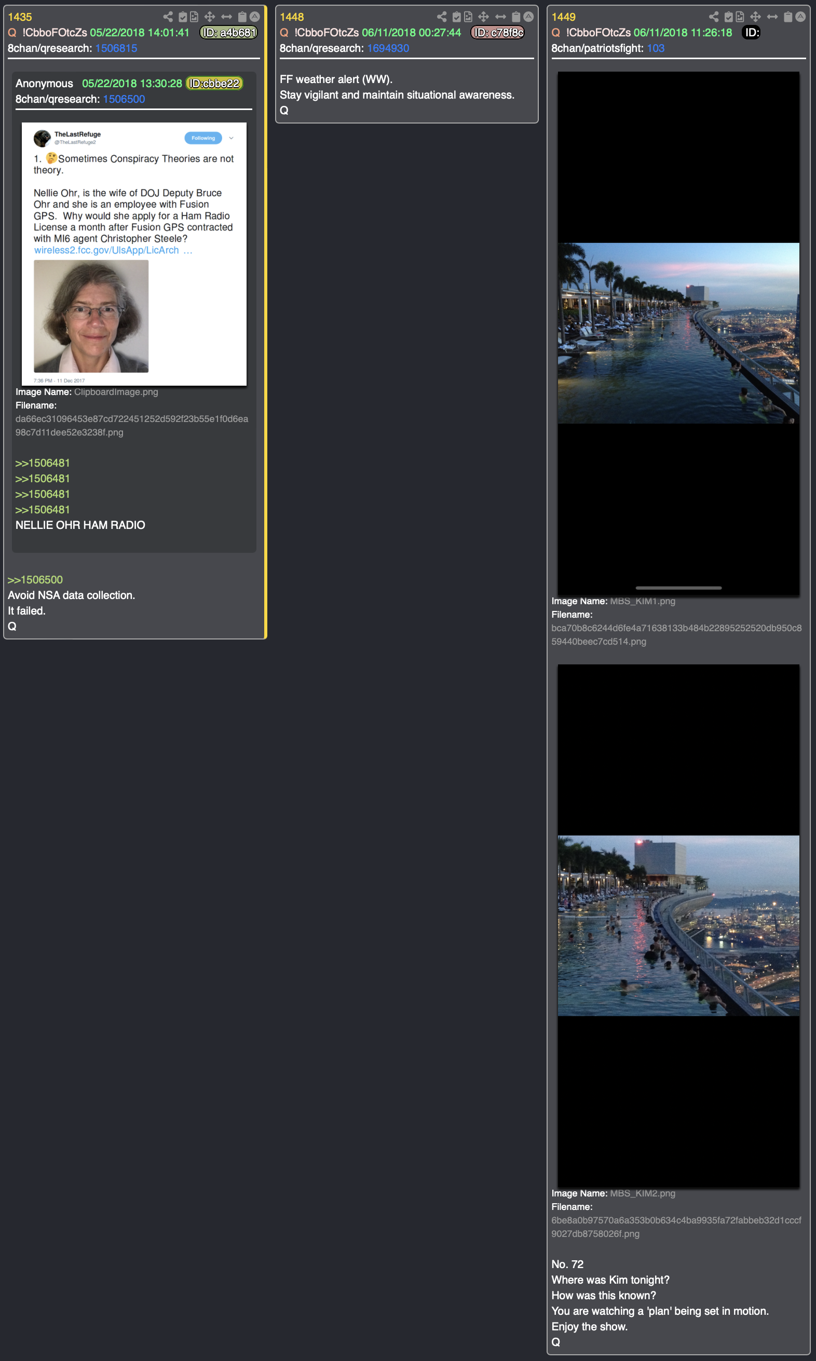The height and width of the screenshot is (1361, 816).
Task: Click the image file icon on post 1449
Action: (740, 17)
